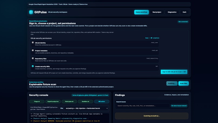This screenshot has height=123, width=218.
Task: Toggle the Project metadata checkbox
Action: (33, 51)
